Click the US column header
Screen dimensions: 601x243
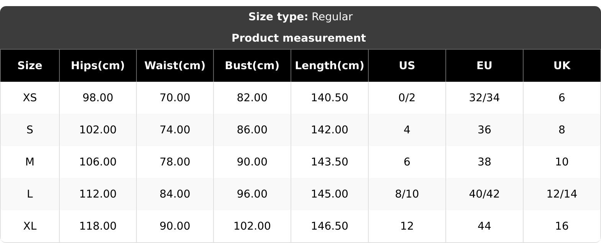pyautogui.click(x=407, y=66)
